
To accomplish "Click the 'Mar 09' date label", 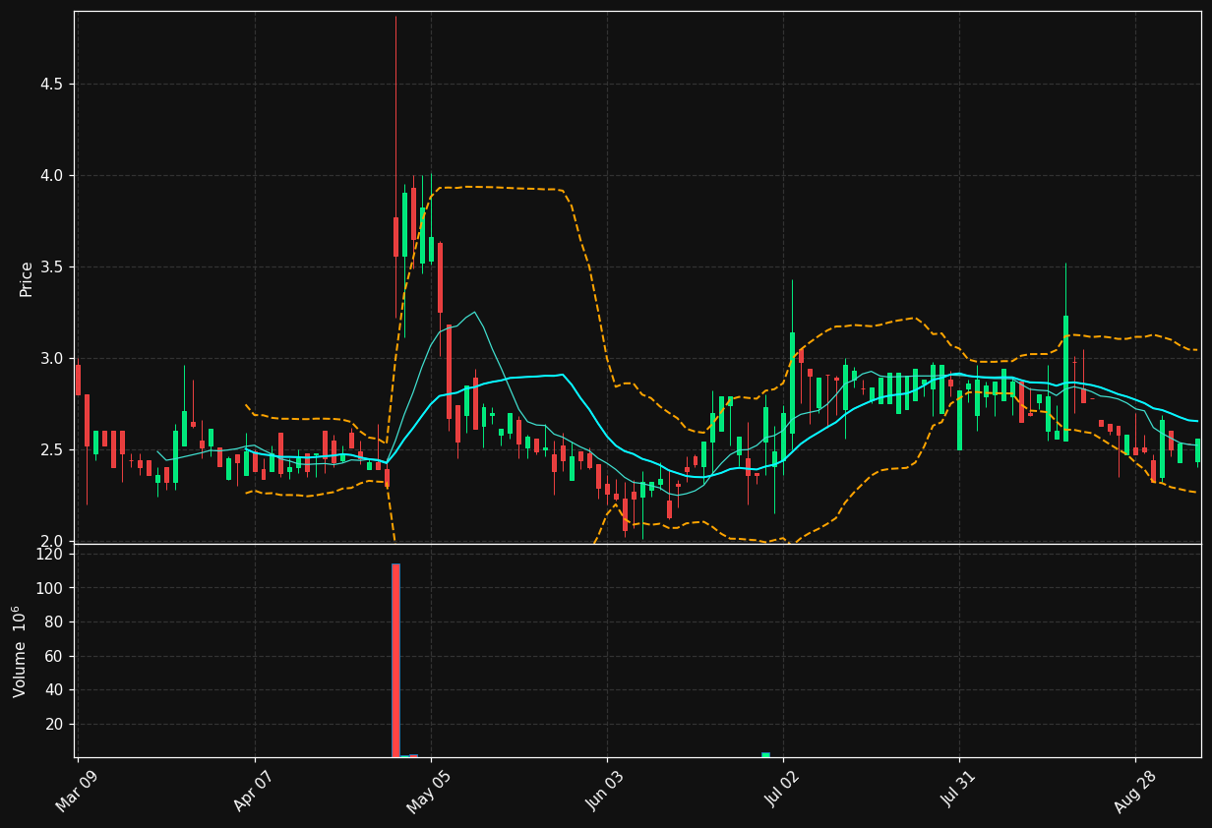I will [77, 790].
